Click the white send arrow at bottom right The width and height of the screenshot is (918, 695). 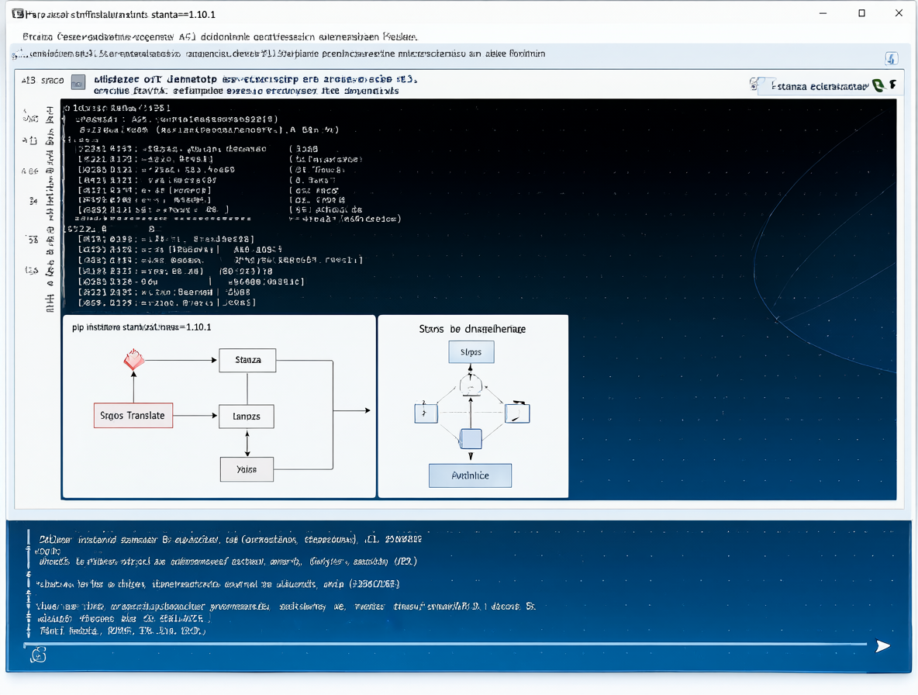click(883, 646)
